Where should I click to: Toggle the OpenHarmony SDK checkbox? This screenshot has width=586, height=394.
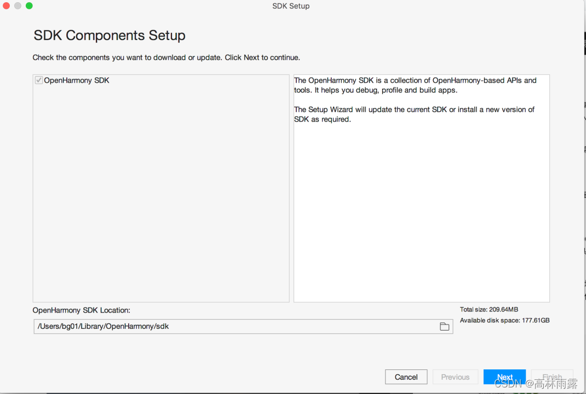click(39, 80)
